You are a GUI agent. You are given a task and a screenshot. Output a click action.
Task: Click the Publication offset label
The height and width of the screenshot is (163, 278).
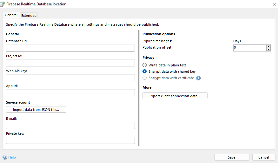[x=157, y=47]
